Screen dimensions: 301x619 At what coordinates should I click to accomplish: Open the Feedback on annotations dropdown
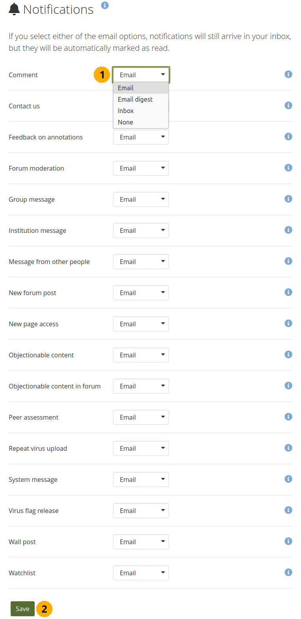[x=141, y=137]
